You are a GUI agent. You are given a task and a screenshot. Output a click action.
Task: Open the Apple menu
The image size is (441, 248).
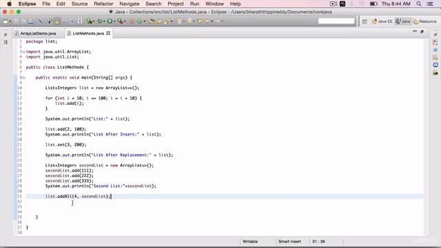point(9,3)
